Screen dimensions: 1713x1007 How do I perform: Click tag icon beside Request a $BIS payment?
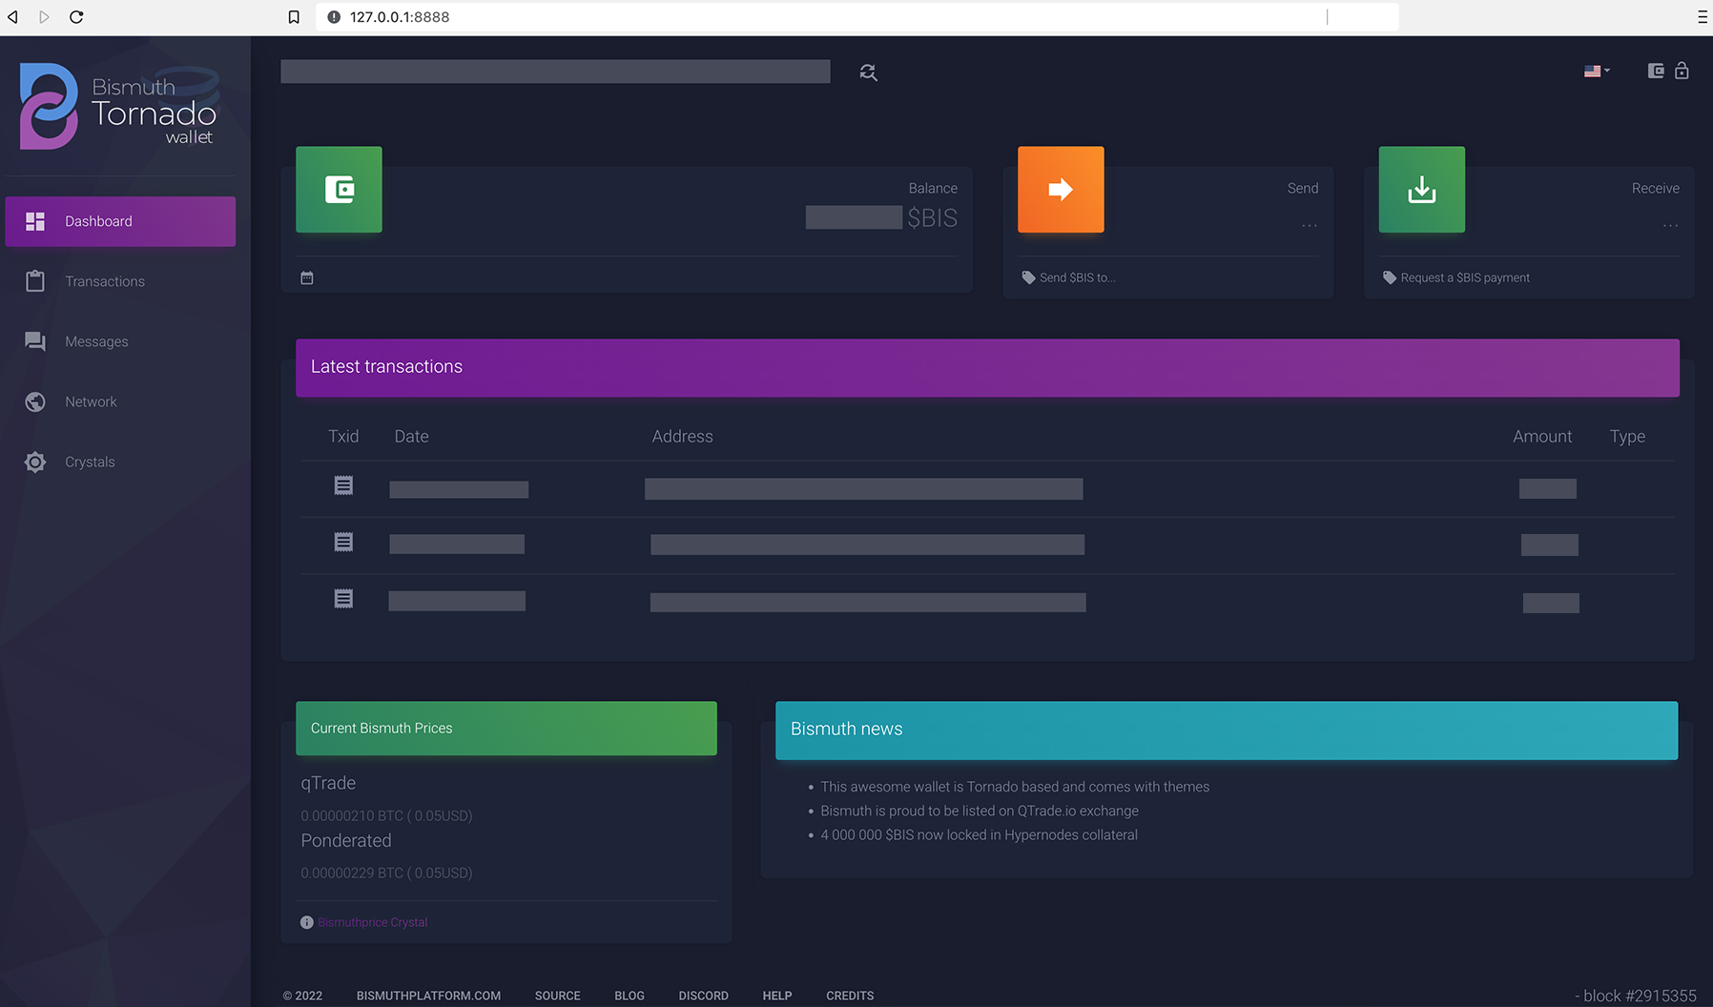click(1390, 277)
